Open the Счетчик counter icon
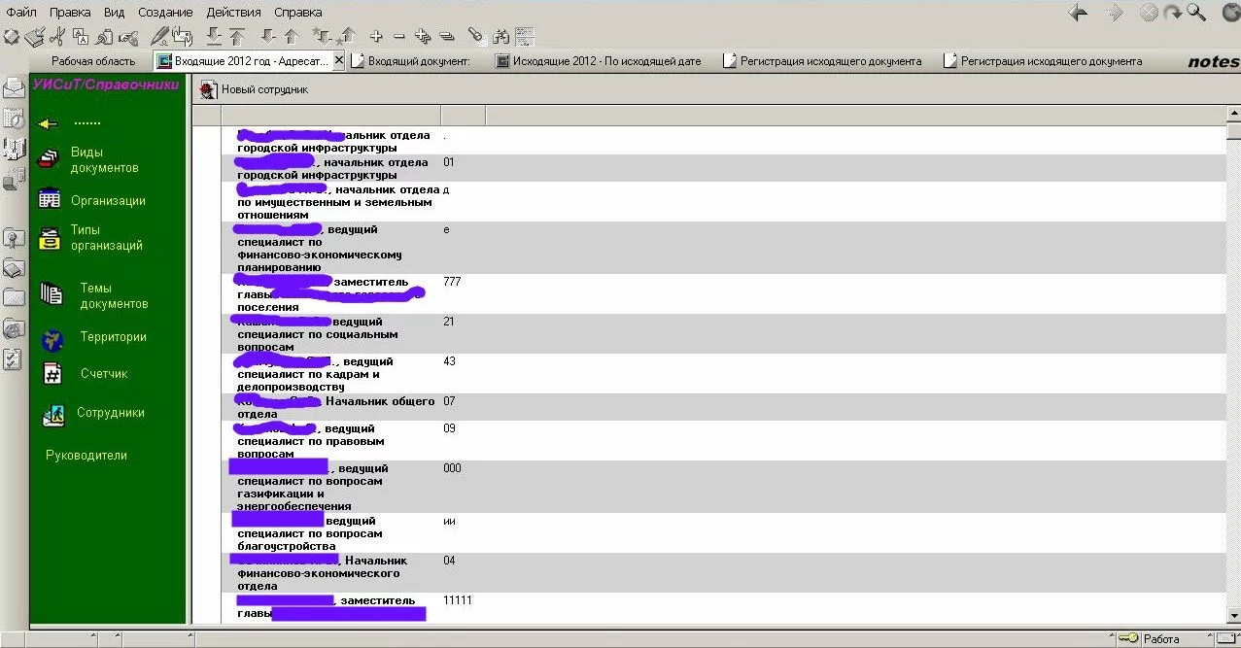This screenshot has height=648, width=1241. pos(52,374)
